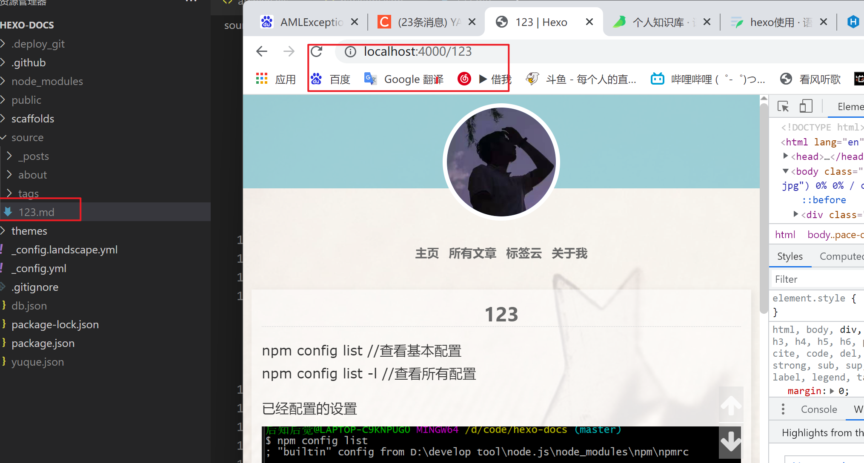Expand the div class element in DevTools
864x463 pixels.
pyautogui.click(x=796, y=214)
